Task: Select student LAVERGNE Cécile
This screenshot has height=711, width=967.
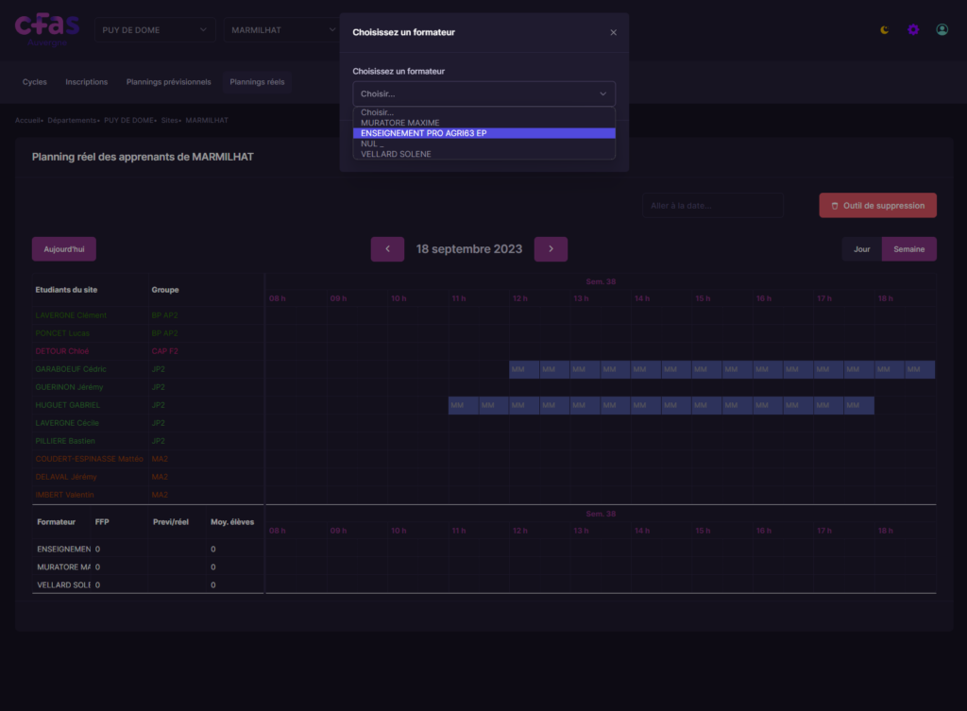Action: [67, 422]
